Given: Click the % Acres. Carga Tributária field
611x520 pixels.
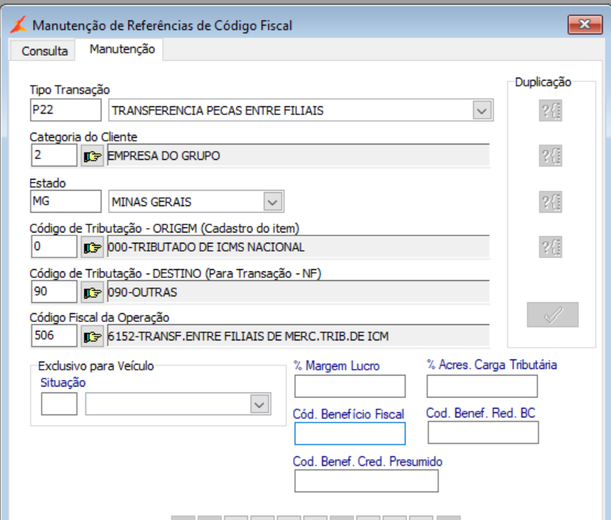Looking at the screenshot, I should (x=482, y=386).
